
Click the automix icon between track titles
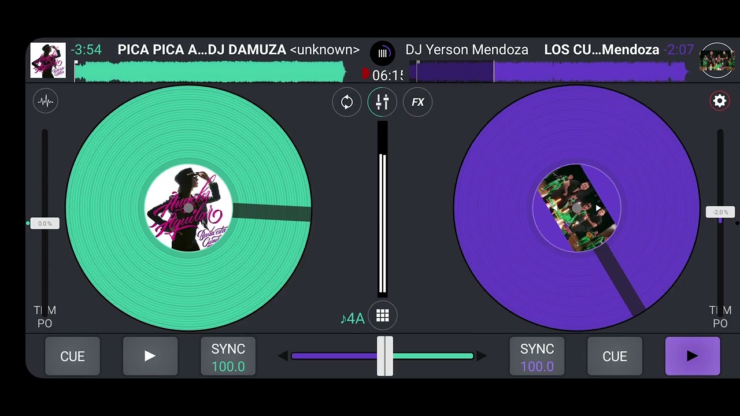(x=382, y=53)
